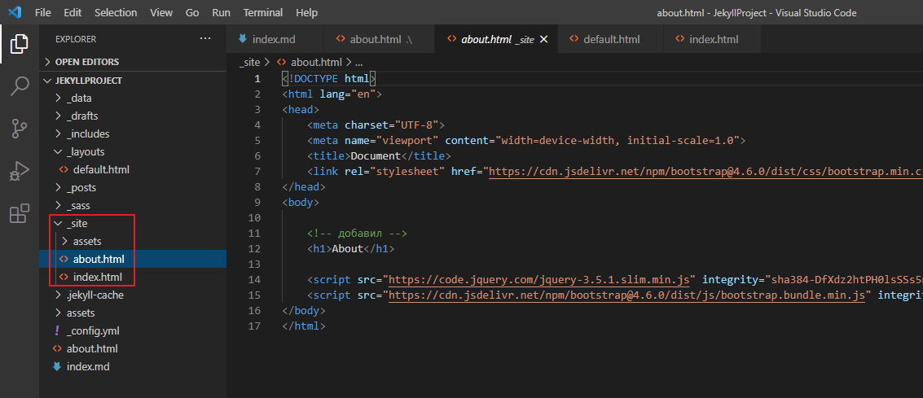This screenshot has height=398, width=923.
Task: Open the Search view icon
Action: tap(19, 85)
